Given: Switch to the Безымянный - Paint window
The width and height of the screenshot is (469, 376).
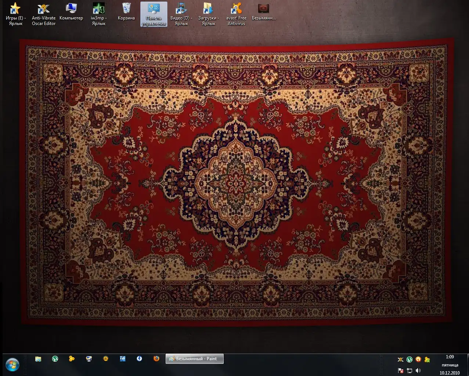Looking at the screenshot, I should [195, 359].
